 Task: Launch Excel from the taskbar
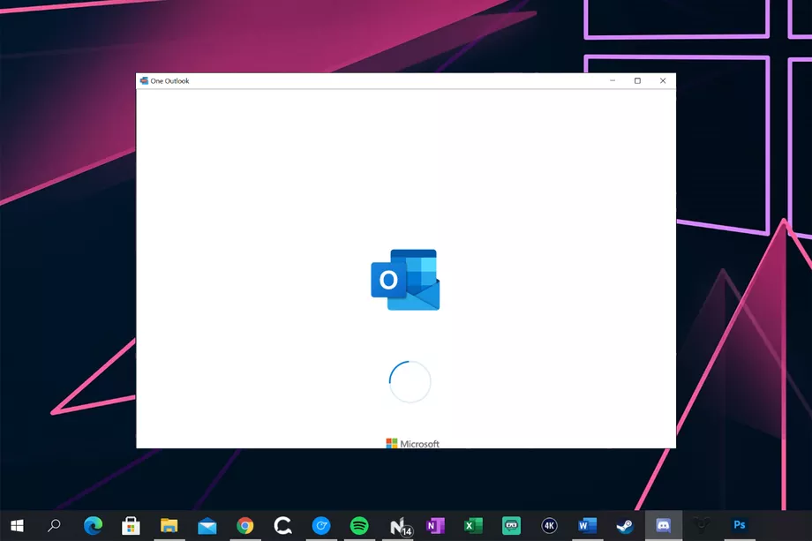473,526
